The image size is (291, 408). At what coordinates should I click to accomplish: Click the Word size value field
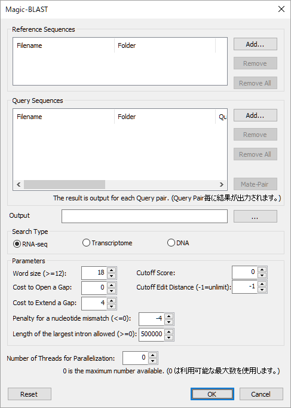pos(94,273)
